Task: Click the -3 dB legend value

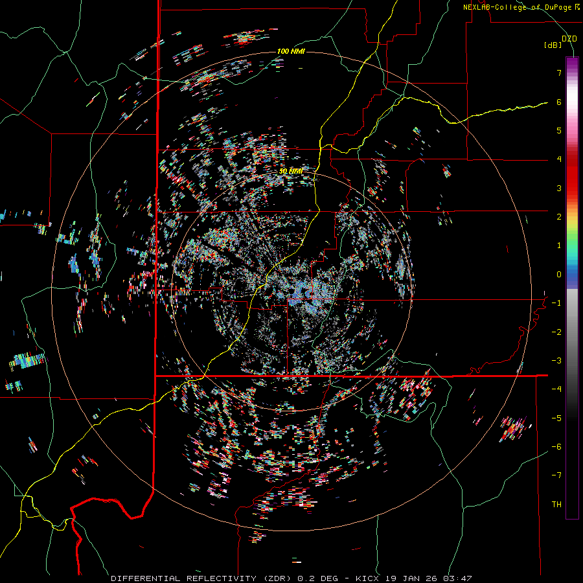Action: click(x=556, y=360)
